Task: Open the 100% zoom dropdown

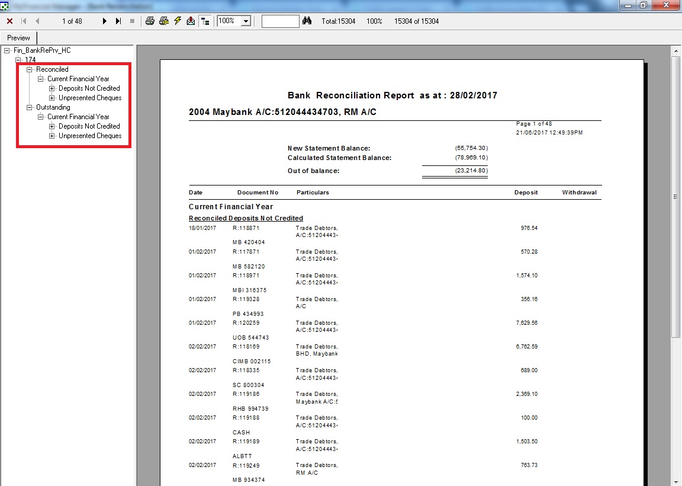Action: (x=246, y=21)
